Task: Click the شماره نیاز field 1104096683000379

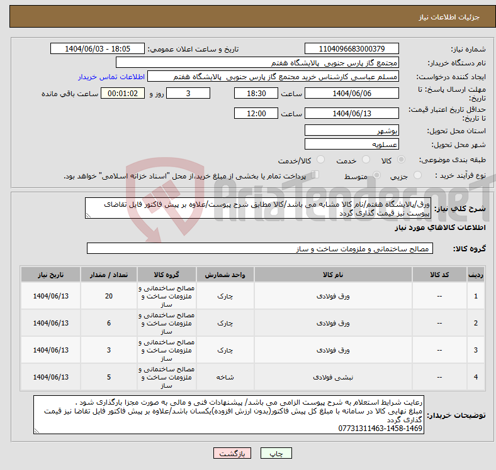Action: (351, 48)
